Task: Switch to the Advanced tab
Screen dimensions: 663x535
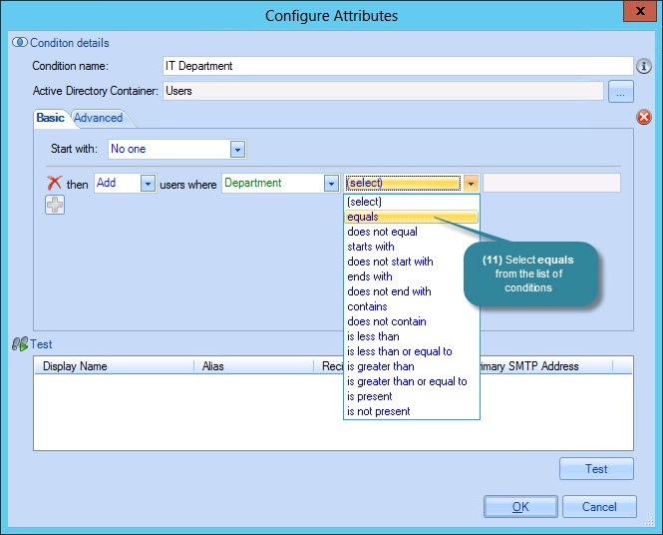Action: (99, 118)
